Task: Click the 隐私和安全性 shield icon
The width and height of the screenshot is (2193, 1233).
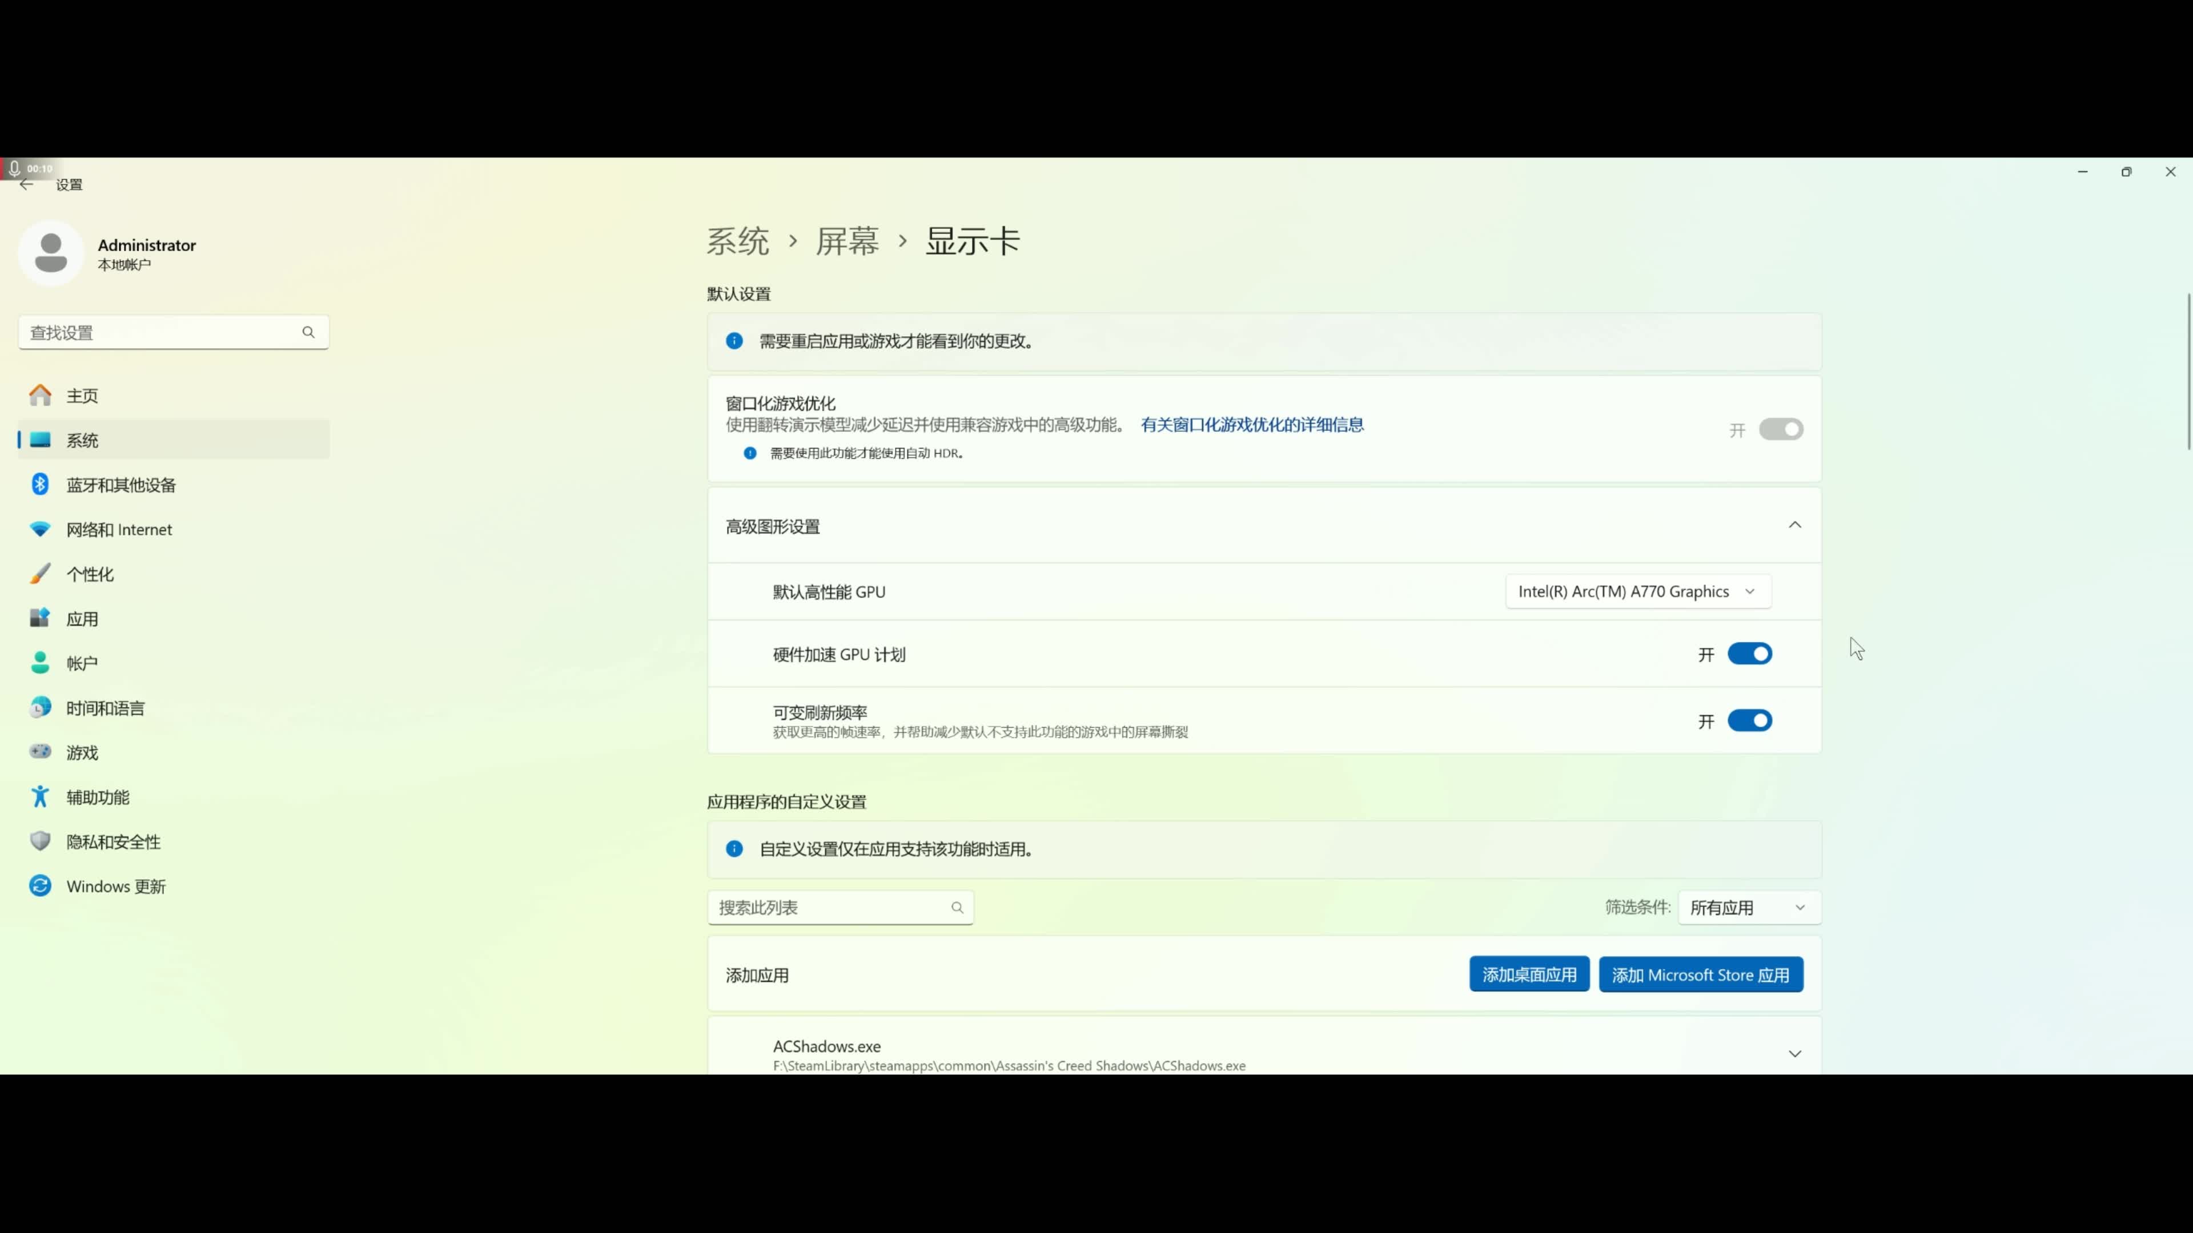Action: click(40, 841)
